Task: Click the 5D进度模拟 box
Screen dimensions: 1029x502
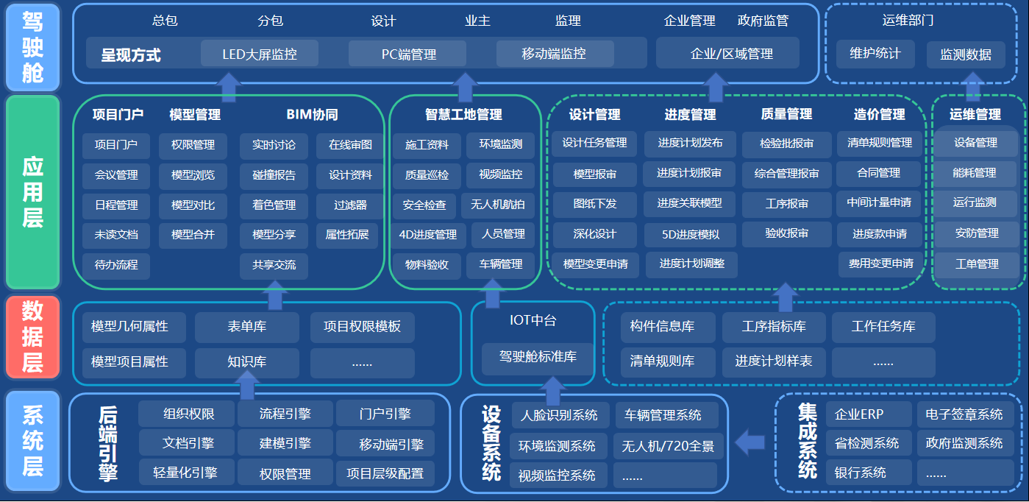Action: [691, 235]
